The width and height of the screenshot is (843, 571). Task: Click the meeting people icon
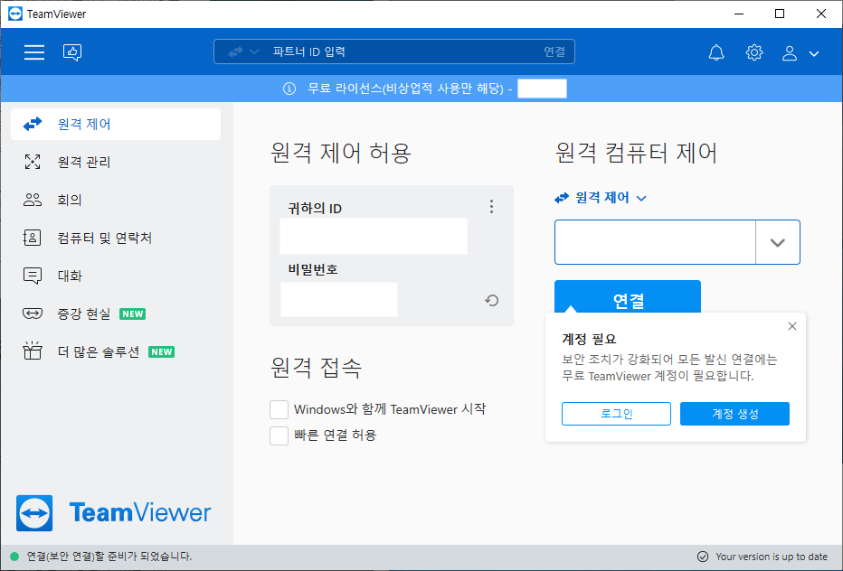(33, 200)
